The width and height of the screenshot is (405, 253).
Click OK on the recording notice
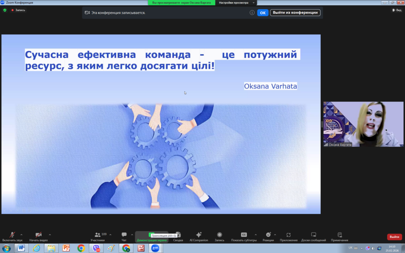[x=263, y=13]
